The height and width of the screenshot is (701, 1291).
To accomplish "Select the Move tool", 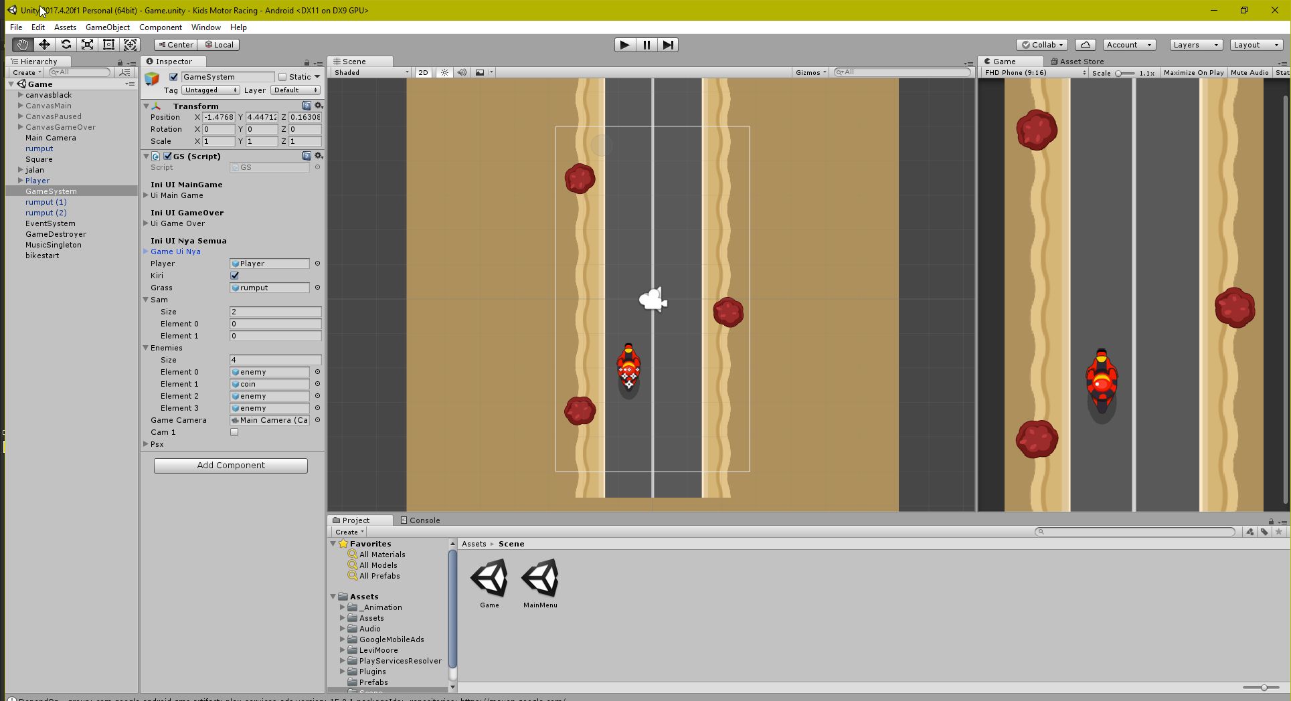I will [44, 45].
